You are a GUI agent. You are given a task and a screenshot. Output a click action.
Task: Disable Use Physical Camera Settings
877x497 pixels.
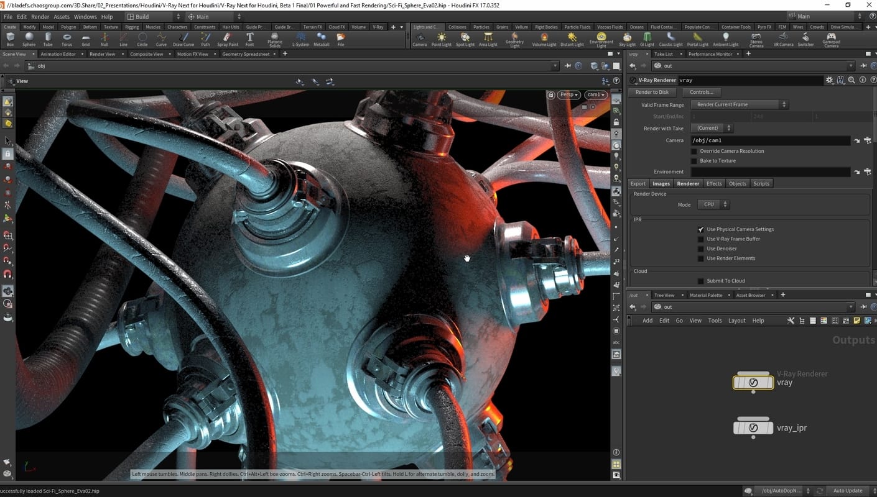pos(701,229)
